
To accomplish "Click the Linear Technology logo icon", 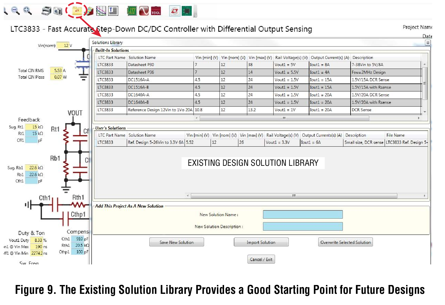I will [x=175, y=11].
